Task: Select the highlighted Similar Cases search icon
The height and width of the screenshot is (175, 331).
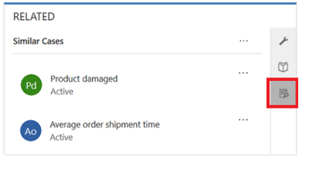Action: pos(283,93)
